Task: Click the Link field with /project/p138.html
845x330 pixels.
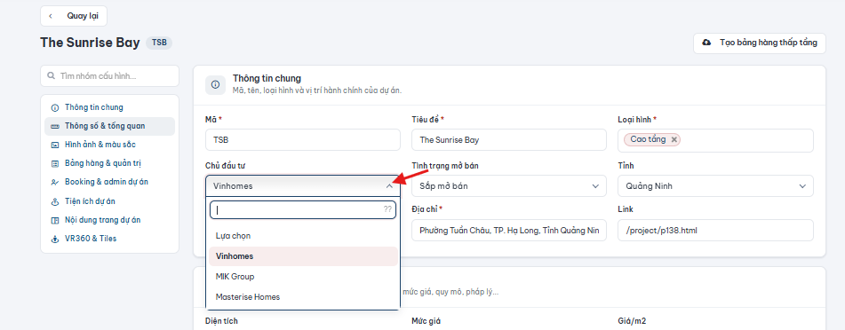Action: (x=715, y=230)
